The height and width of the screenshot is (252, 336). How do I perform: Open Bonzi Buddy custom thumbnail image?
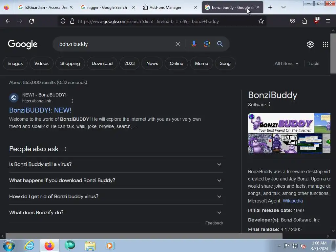(x=285, y=143)
